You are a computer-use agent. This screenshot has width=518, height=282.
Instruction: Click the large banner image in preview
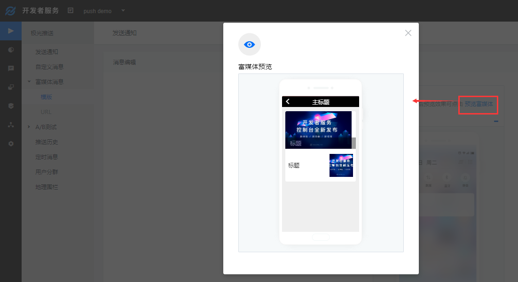click(x=319, y=130)
